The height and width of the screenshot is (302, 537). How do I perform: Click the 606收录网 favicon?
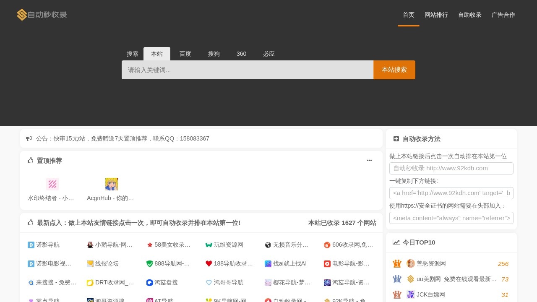pos(327,245)
